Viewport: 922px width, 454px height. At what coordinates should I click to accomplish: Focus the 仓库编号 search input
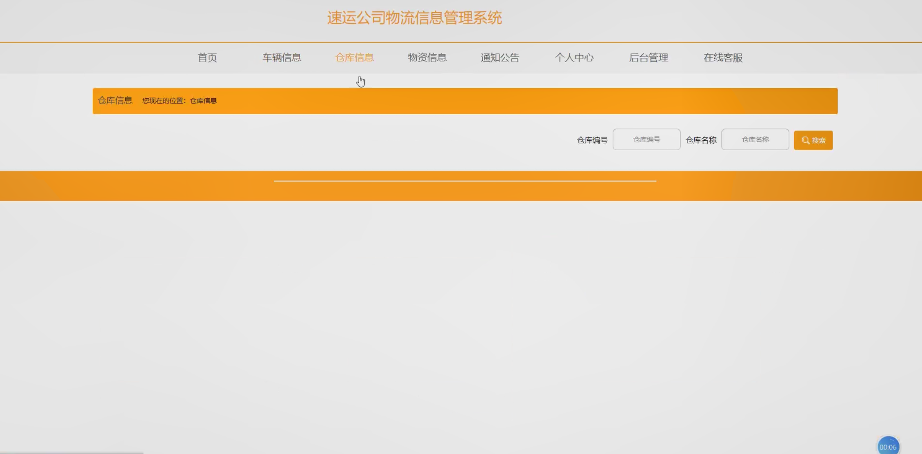647,140
